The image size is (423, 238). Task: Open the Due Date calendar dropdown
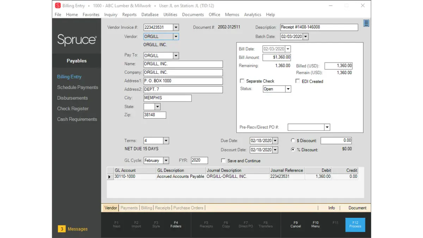click(275, 141)
